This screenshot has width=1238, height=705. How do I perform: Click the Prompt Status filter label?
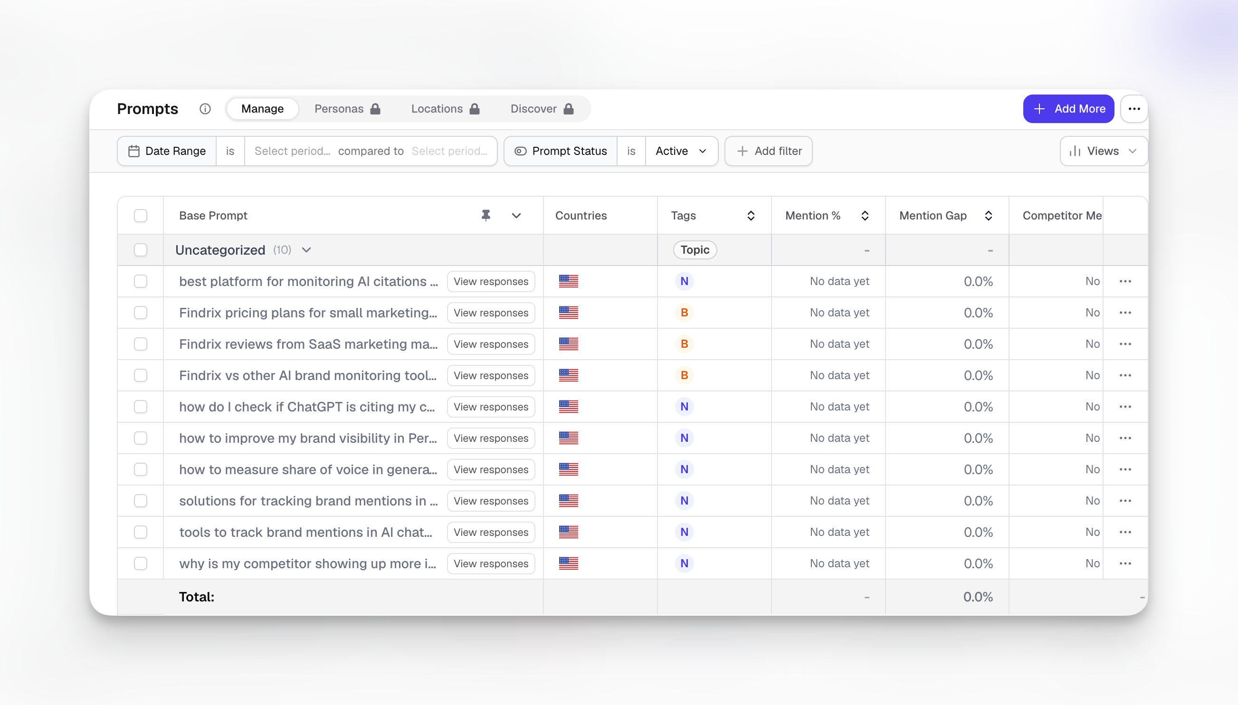click(561, 151)
